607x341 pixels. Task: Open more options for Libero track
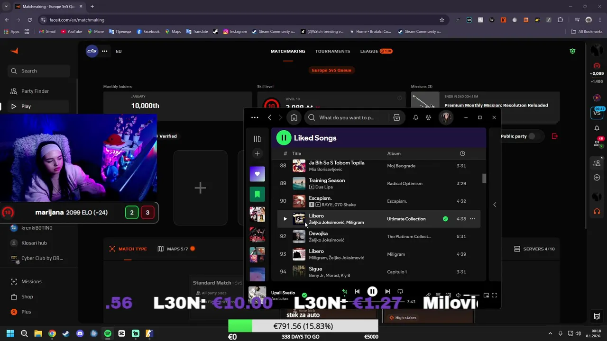(472, 219)
